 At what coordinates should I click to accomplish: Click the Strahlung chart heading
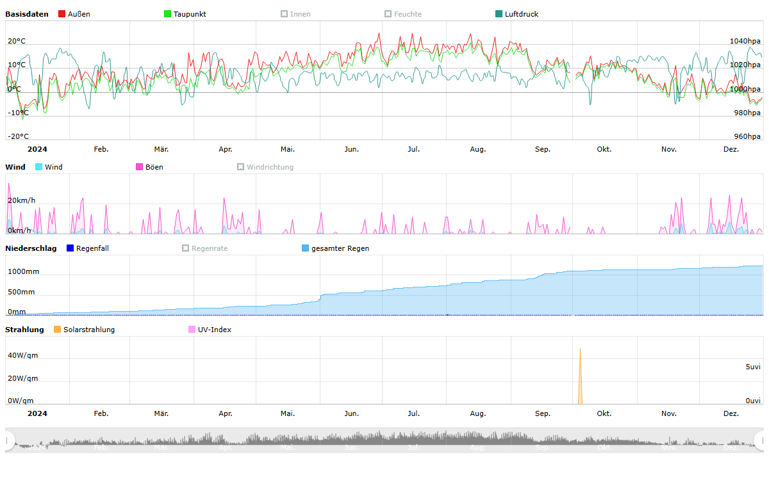coord(24,330)
